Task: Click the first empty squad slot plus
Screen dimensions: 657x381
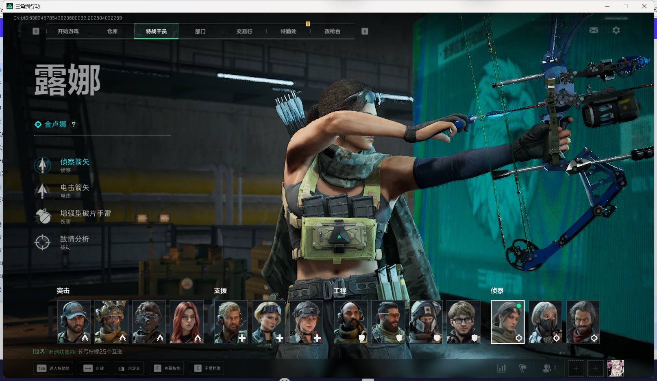Action: pyautogui.click(x=576, y=368)
